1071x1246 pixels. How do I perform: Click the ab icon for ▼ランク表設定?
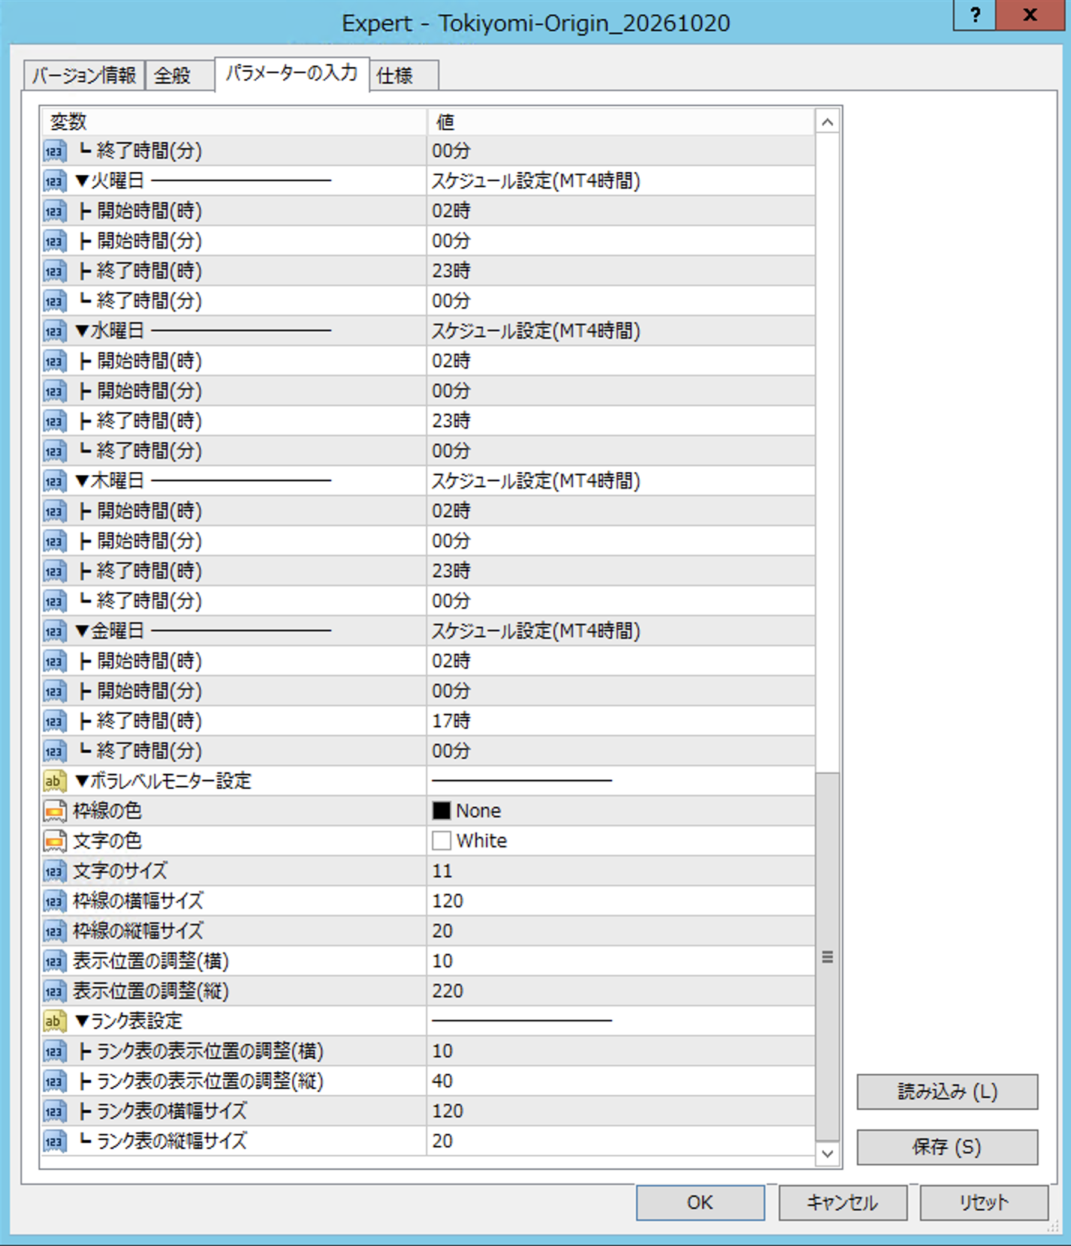click(x=54, y=1022)
